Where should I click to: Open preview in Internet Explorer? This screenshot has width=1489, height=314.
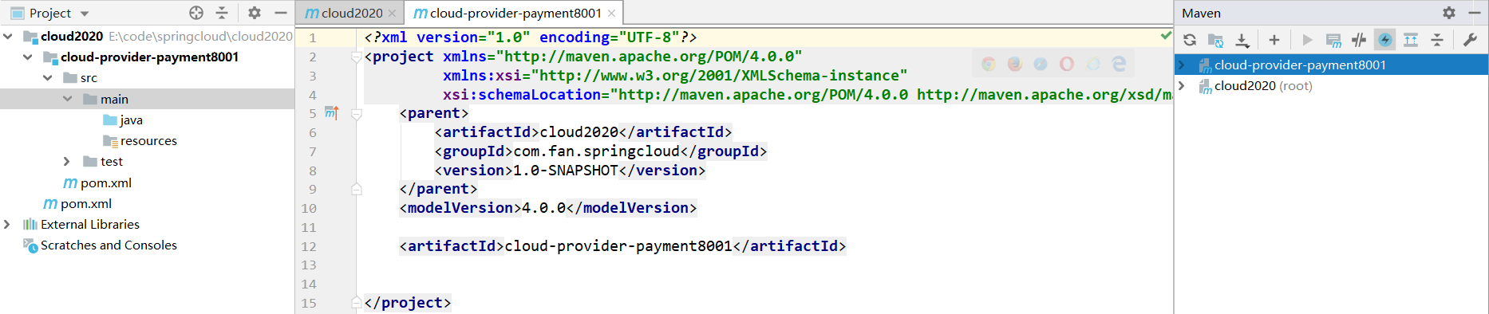pos(1093,64)
